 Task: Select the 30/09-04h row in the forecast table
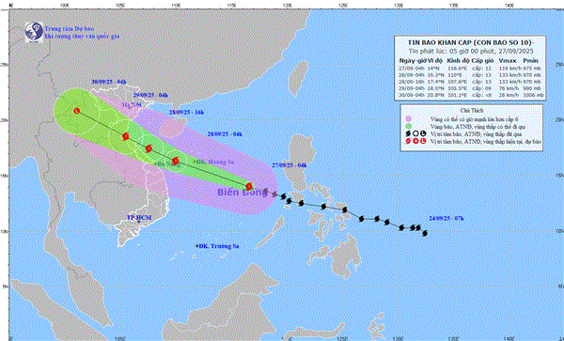(x=470, y=95)
